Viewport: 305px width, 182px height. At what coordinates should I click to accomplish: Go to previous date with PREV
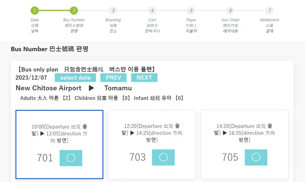pyautogui.click(x=113, y=77)
